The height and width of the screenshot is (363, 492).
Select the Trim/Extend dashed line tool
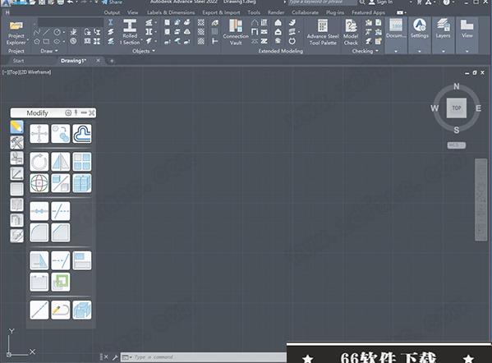click(61, 260)
